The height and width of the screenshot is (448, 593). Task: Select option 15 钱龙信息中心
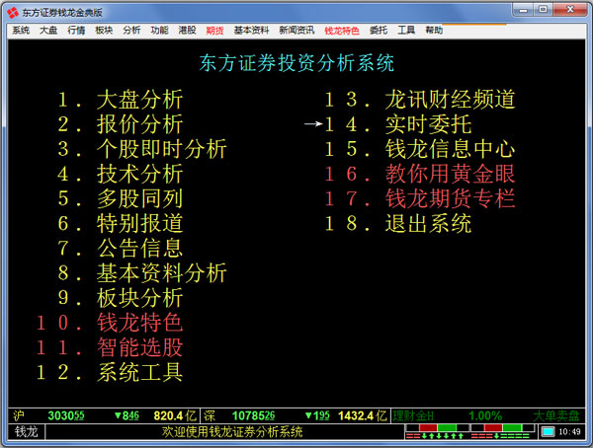point(420,149)
